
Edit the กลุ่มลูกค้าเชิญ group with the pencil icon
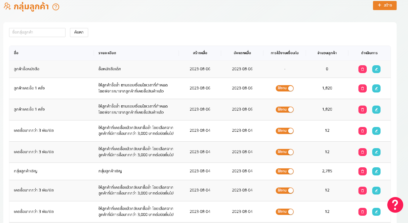coord(376,171)
